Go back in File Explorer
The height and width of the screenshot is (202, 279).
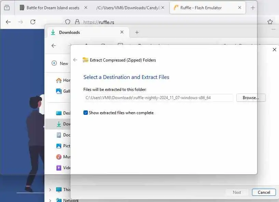[x=54, y=46]
